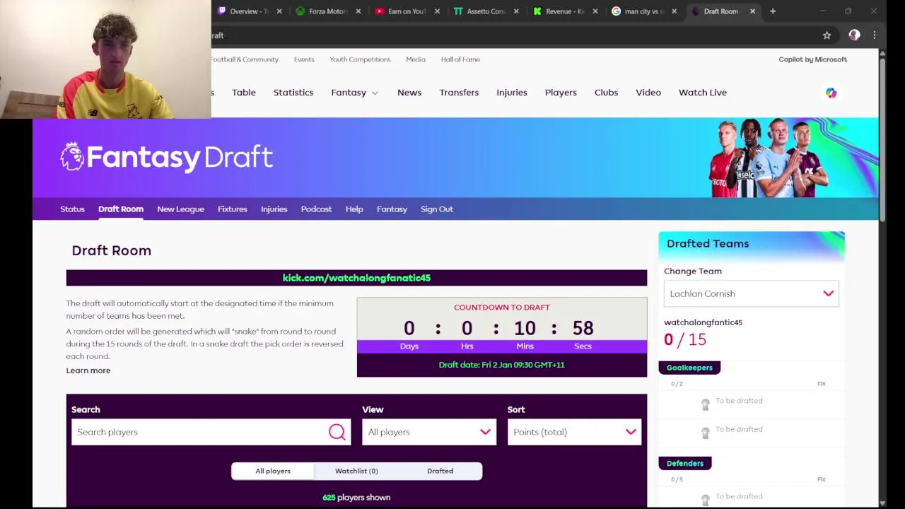The width and height of the screenshot is (905, 509).
Task: Click the players banner image
Action: [x=771, y=158]
